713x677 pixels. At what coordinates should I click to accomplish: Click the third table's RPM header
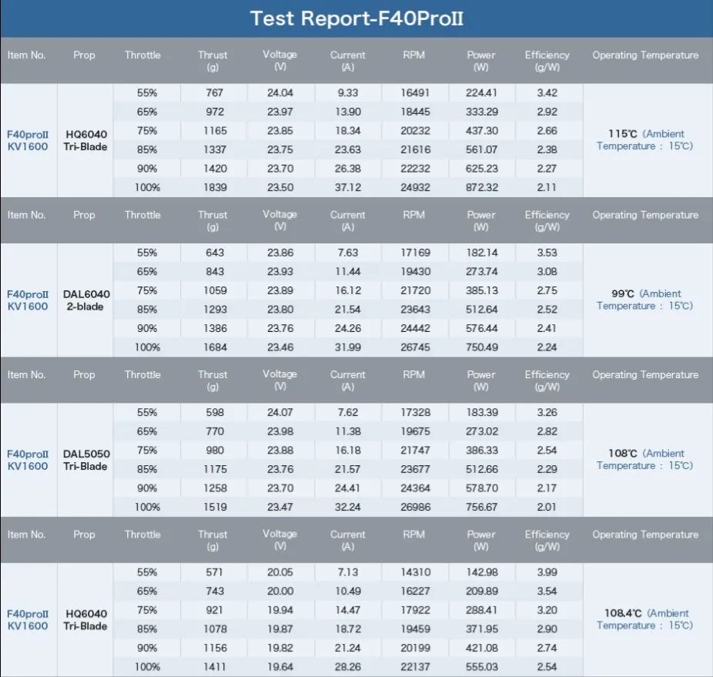pos(413,374)
